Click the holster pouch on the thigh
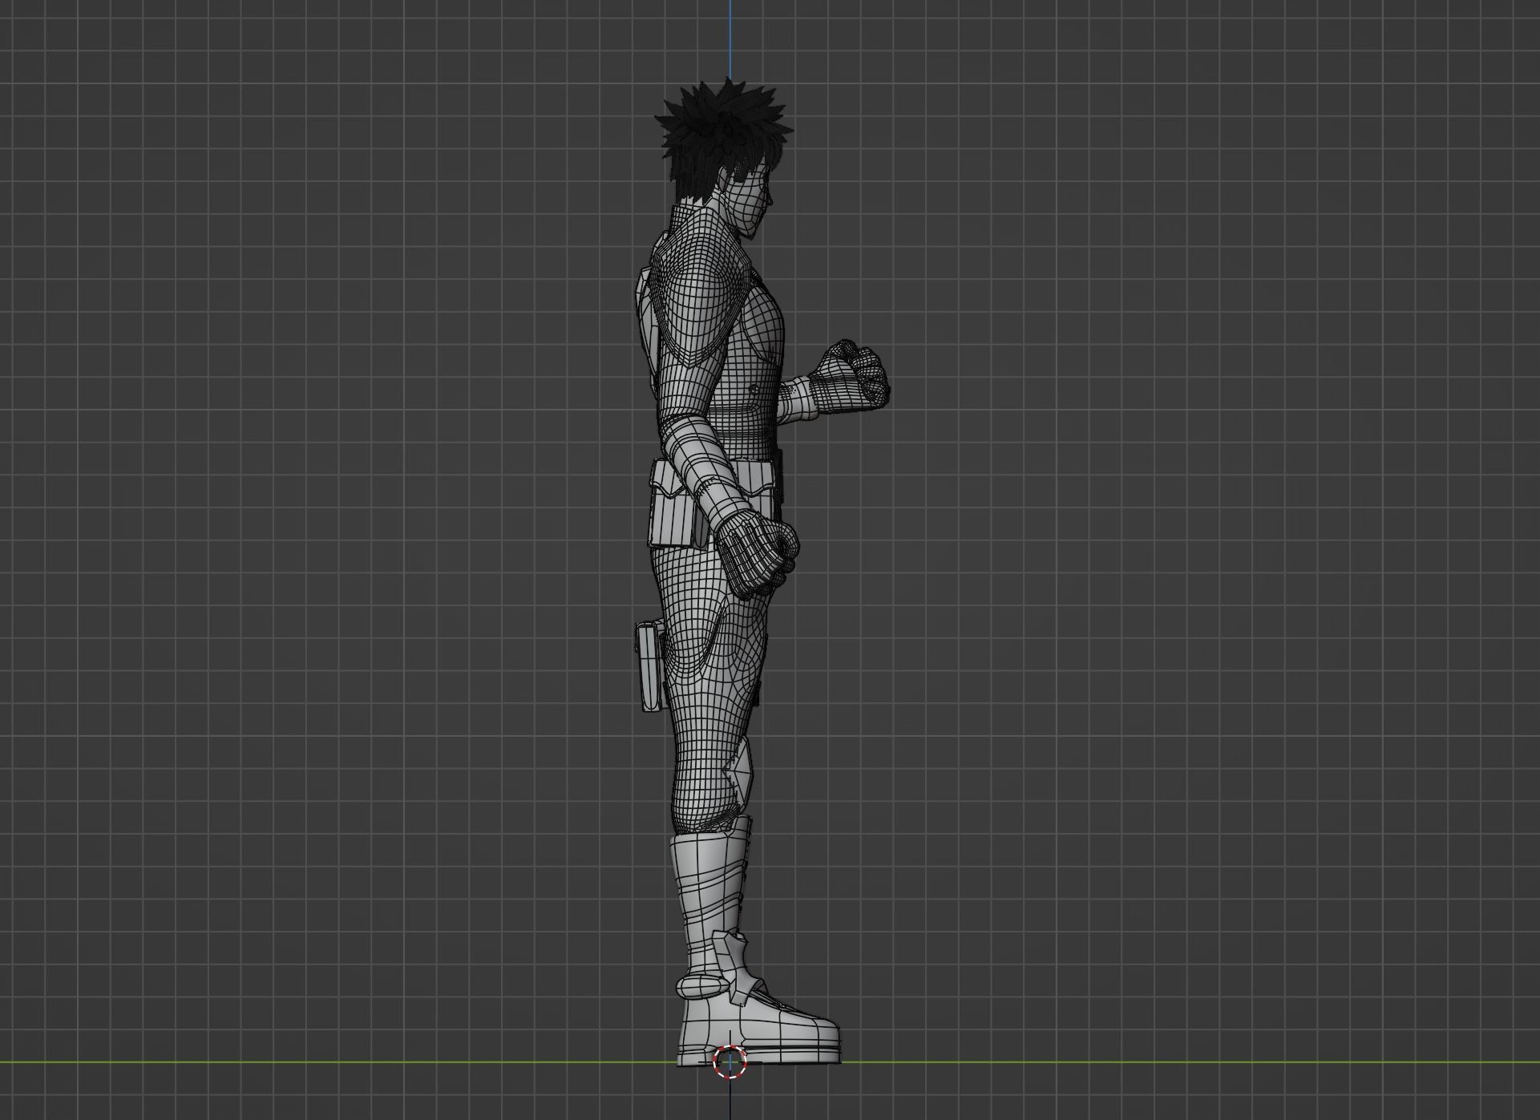The height and width of the screenshot is (1120, 1540). [x=651, y=665]
